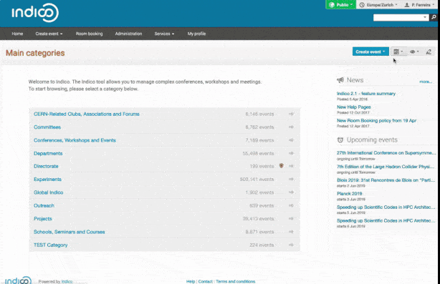Screen dimensions: 440x284
Task: Expand the Create event blue dropdown
Action: pyautogui.click(x=370, y=52)
